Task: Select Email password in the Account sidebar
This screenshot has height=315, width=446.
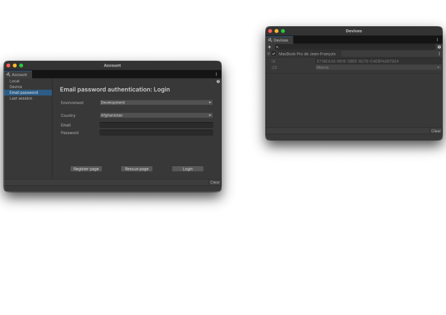Action: [x=28, y=93]
